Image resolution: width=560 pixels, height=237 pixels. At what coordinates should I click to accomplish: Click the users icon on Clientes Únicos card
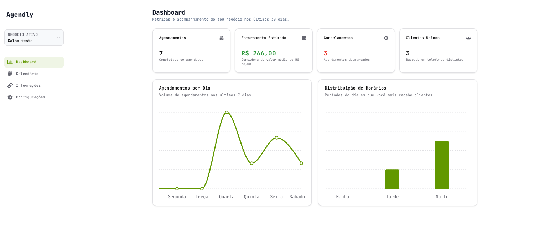[468, 38]
